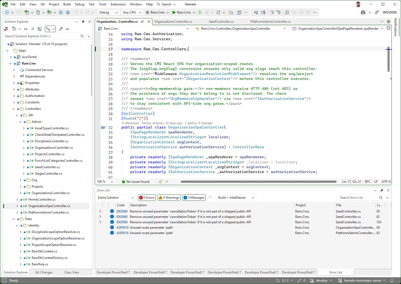Click the inheritance margin icon on line 32
Screen dimensions: 401x284
[103, 128]
